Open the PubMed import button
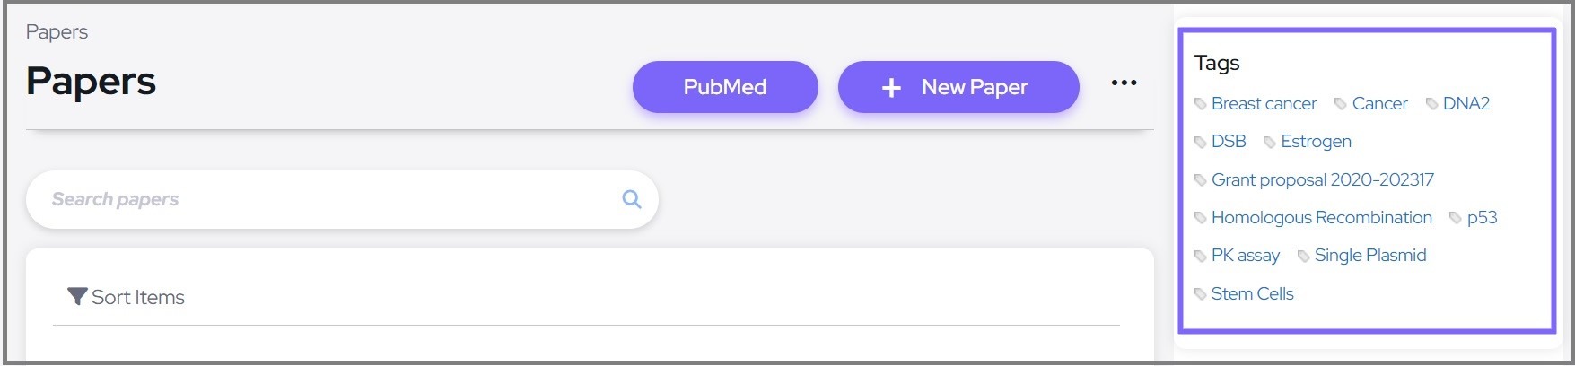Image resolution: width=1575 pixels, height=366 pixels. coord(725,87)
